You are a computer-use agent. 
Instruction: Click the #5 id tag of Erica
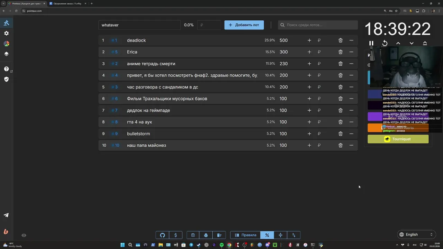(115, 52)
